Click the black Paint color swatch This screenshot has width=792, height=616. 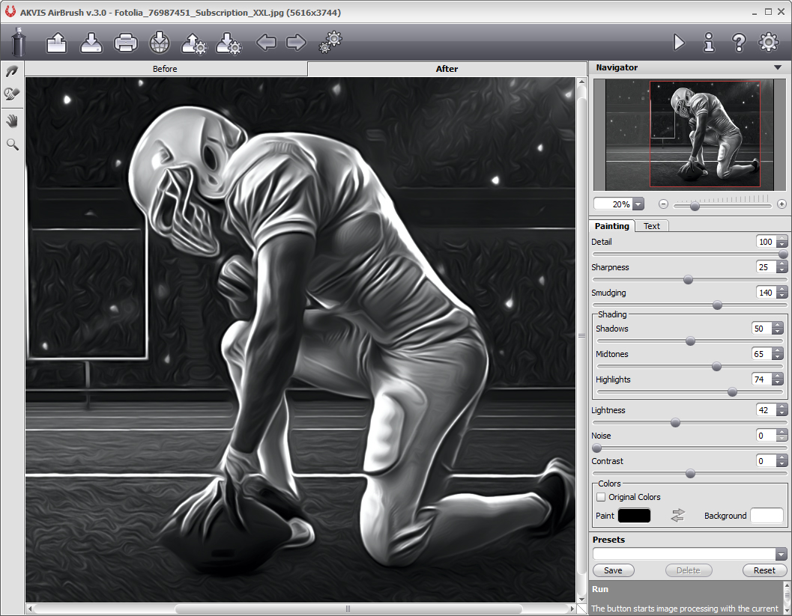coord(634,515)
